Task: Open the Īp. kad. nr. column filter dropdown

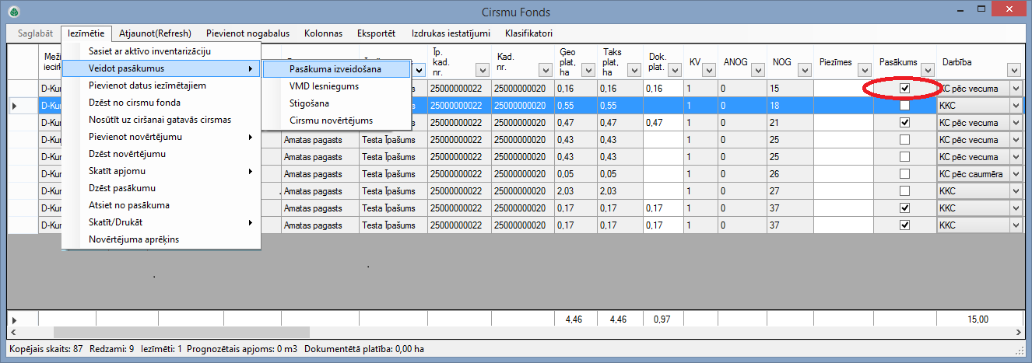Action: tap(483, 71)
